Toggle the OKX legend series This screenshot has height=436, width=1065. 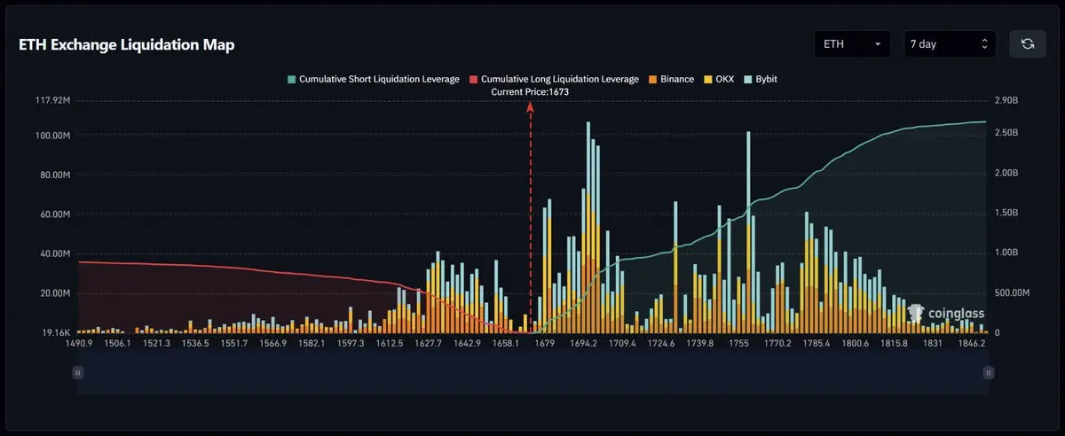(718, 79)
